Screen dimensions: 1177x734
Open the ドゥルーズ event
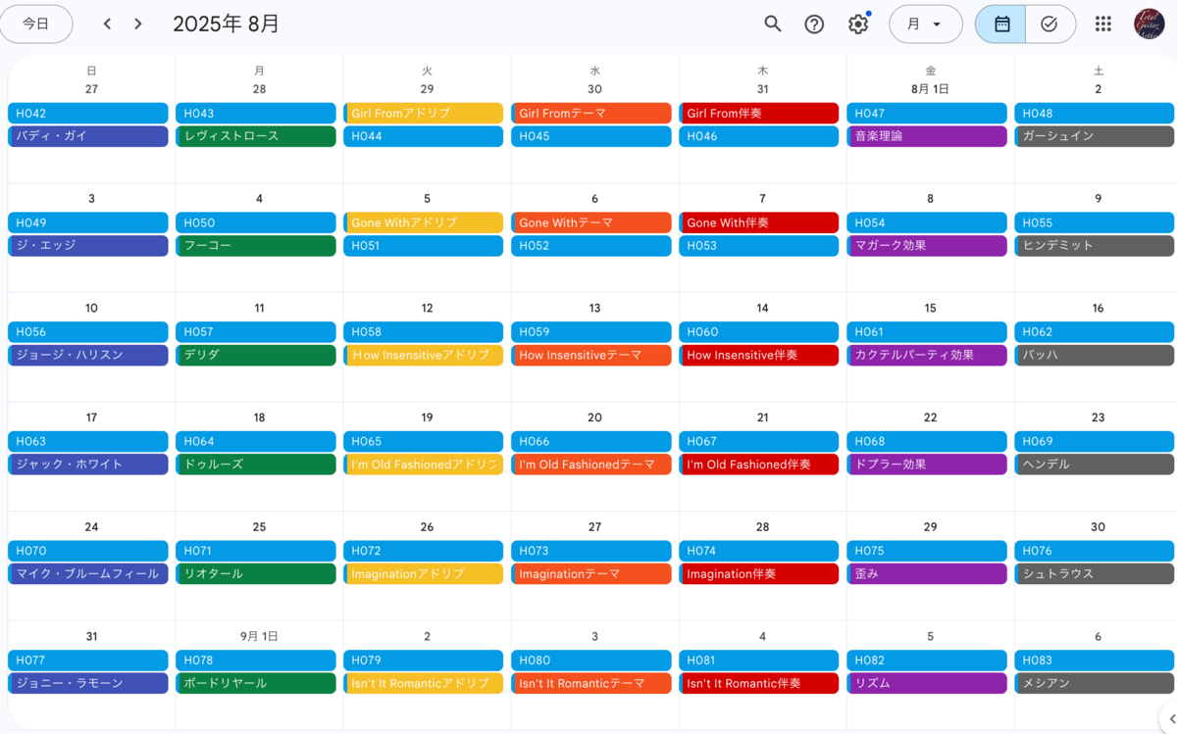coord(256,465)
